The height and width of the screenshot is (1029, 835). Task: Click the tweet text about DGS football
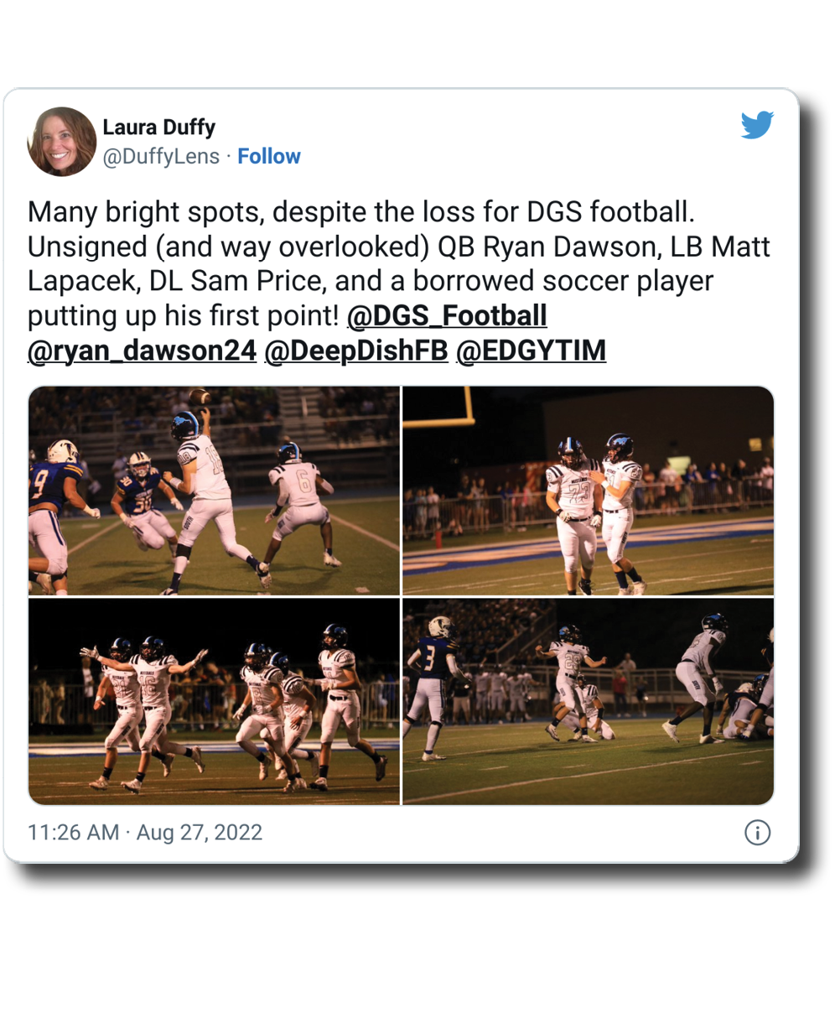pos(399,263)
